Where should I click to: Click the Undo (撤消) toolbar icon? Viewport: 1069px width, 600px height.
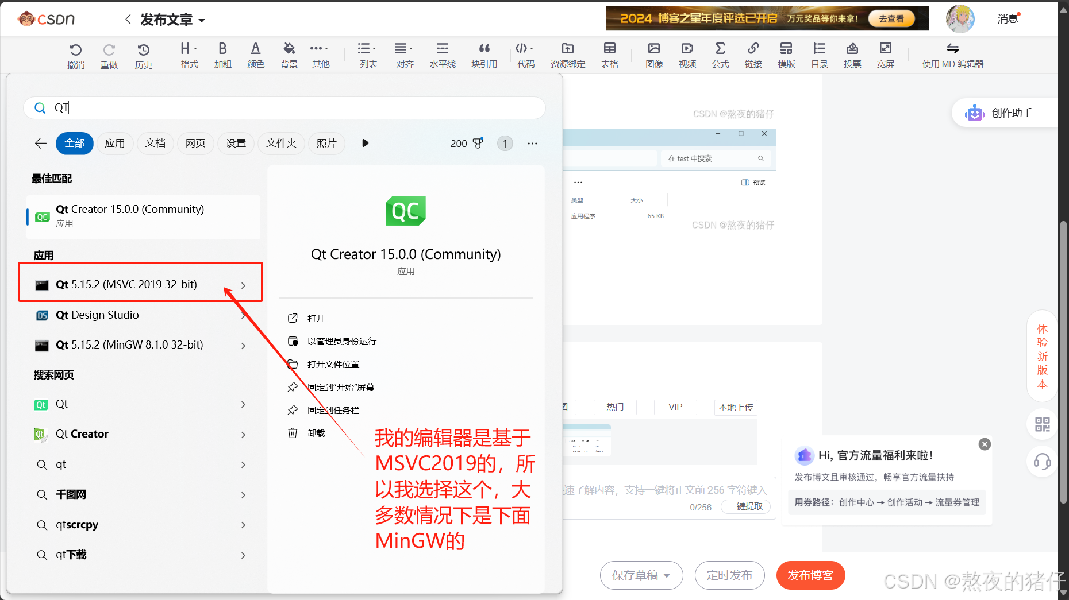(x=76, y=56)
